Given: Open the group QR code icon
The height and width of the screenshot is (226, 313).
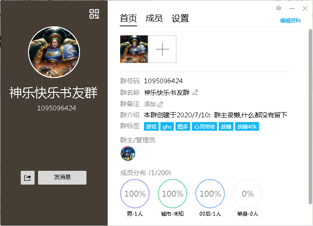Looking at the screenshot, I should tap(94, 14).
